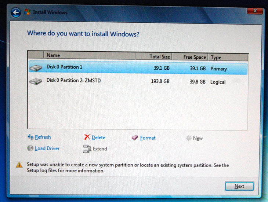Open the Refresh link
This screenshot has width=268, height=202.
click(43, 137)
